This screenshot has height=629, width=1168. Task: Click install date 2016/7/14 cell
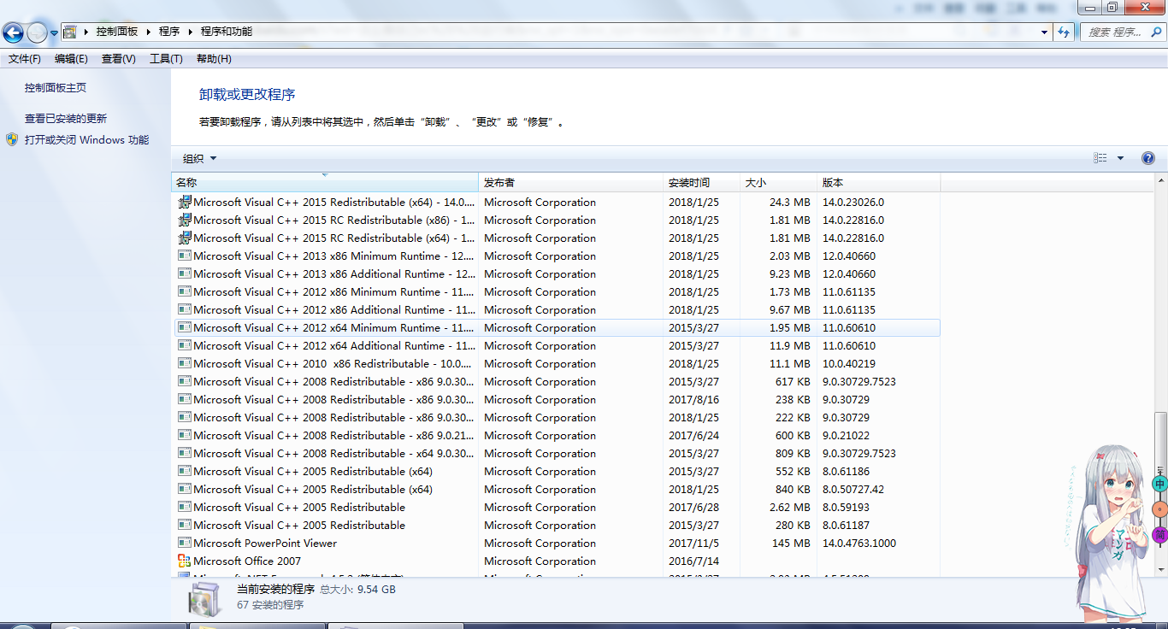693,561
